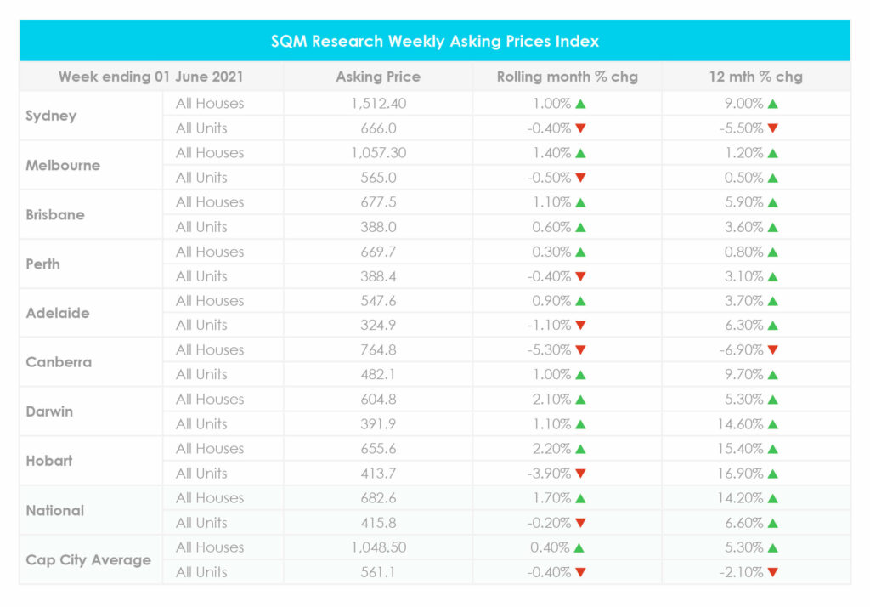Select the Rolling month % chg header
This screenshot has width=870, height=607.
568,77
